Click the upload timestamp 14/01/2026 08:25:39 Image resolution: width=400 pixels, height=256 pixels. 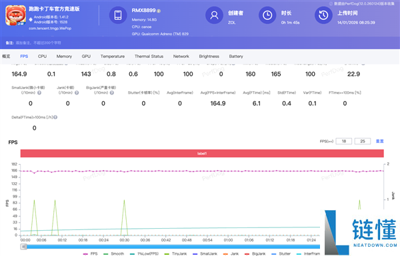pos(356,23)
